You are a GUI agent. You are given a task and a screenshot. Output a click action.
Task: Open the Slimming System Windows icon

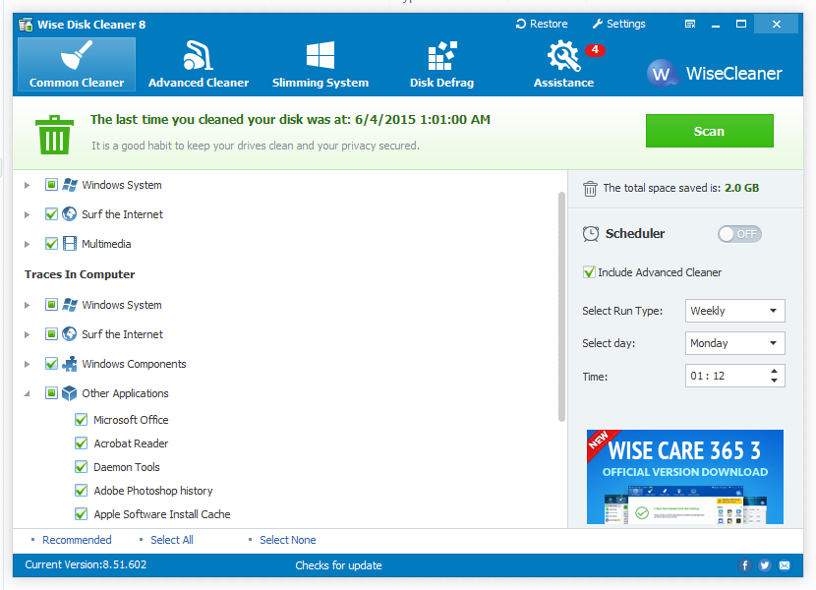coord(320,55)
